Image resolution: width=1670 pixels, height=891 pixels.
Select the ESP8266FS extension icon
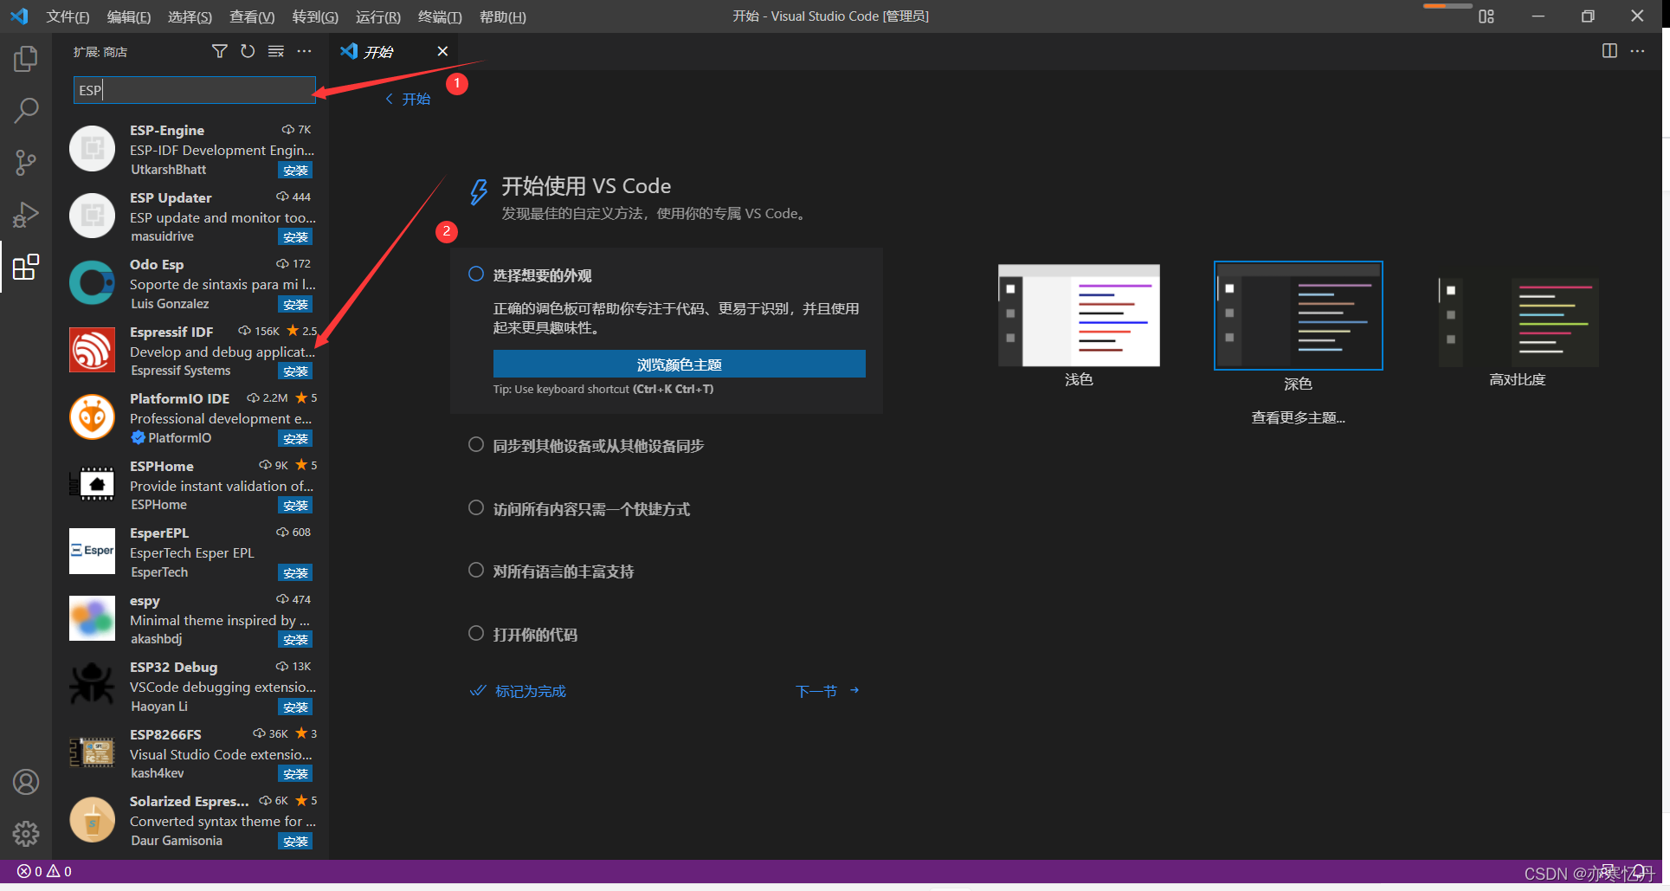pyautogui.click(x=92, y=752)
